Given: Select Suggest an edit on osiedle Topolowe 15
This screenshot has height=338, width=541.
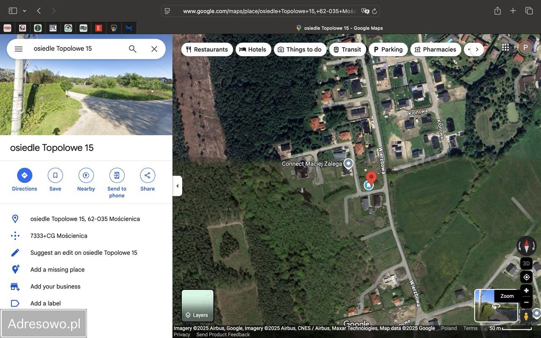Looking at the screenshot, I should [86, 253].
